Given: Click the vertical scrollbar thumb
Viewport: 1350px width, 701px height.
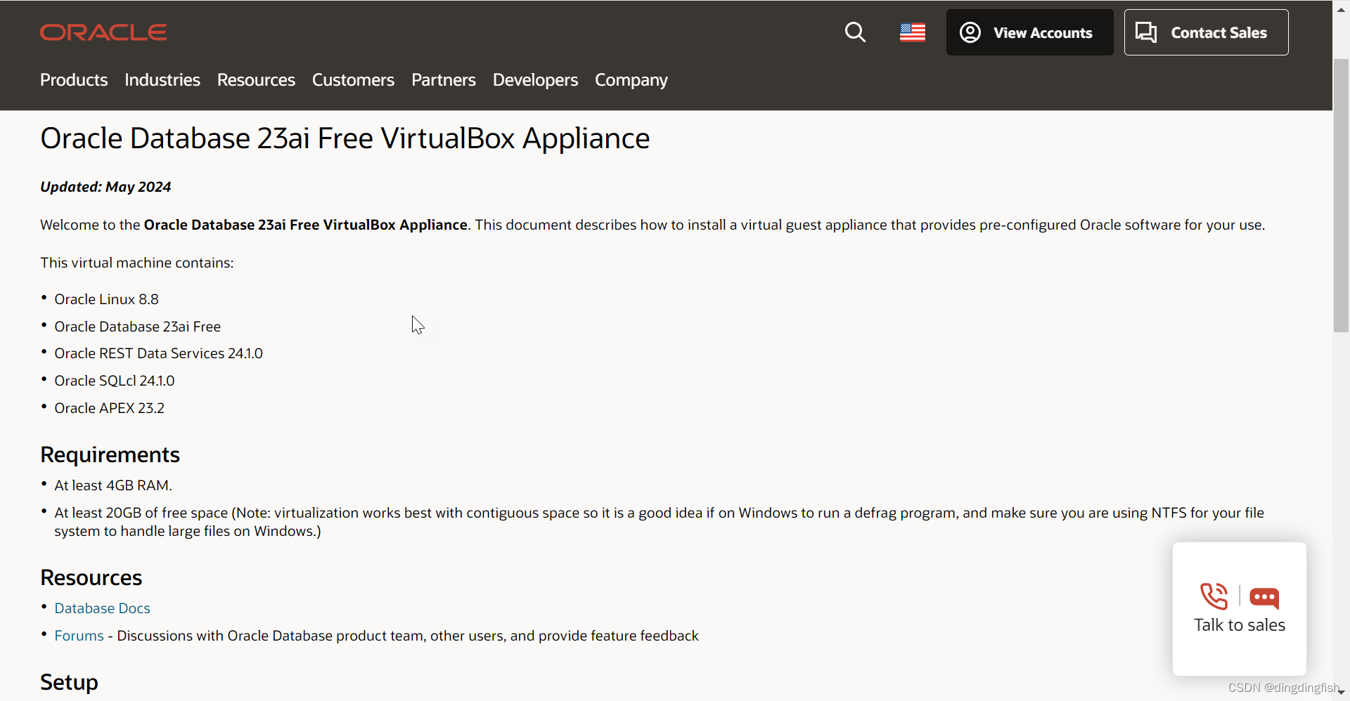Looking at the screenshot, I should tap(1341, 195).
